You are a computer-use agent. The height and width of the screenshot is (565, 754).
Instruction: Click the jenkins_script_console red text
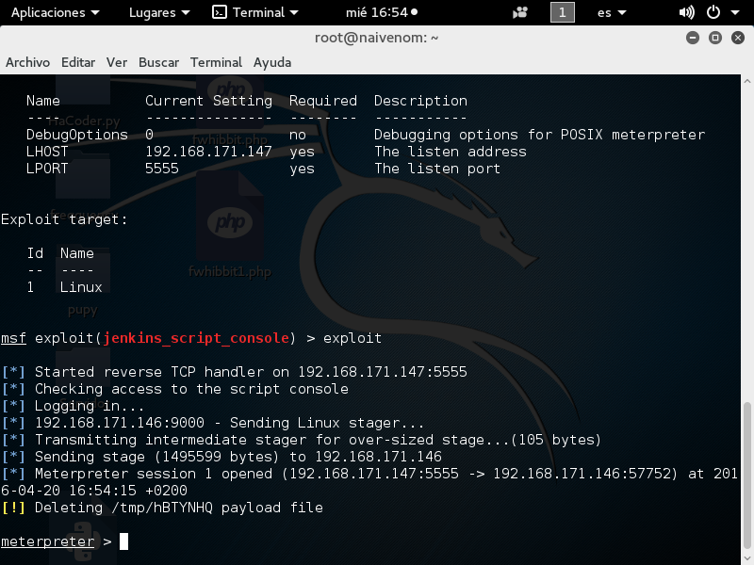pos(196,338)
